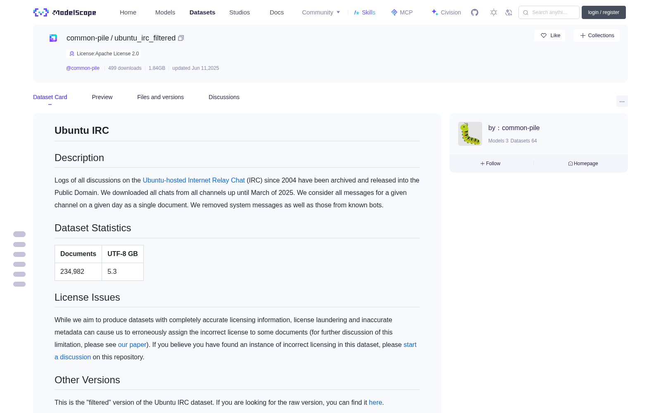Follow the common-pile organization
The width and height of the screenshot is (661, 413).
tap(490, 164)
